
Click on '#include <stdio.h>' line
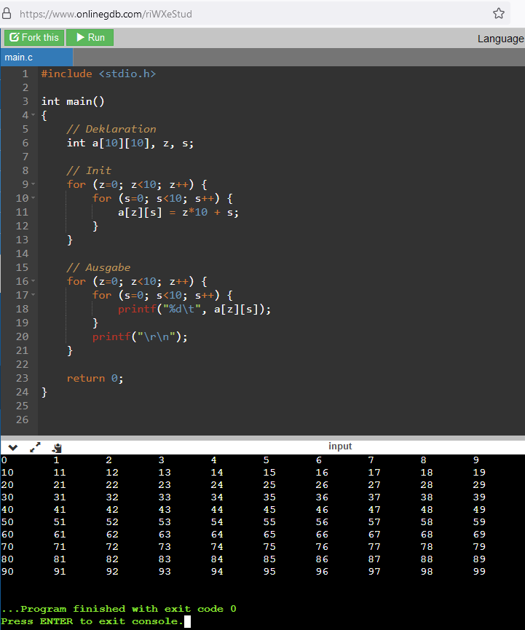pos(98,74)
